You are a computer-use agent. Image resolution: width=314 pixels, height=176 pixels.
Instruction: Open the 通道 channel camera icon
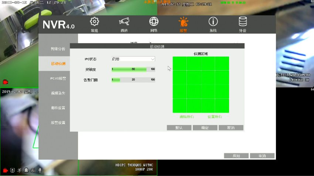(x=124, y=22)
